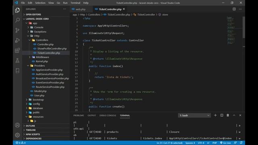Open the Extensions view
The image size is (258, 145).
pyautogui.click(x=17, y=50)
